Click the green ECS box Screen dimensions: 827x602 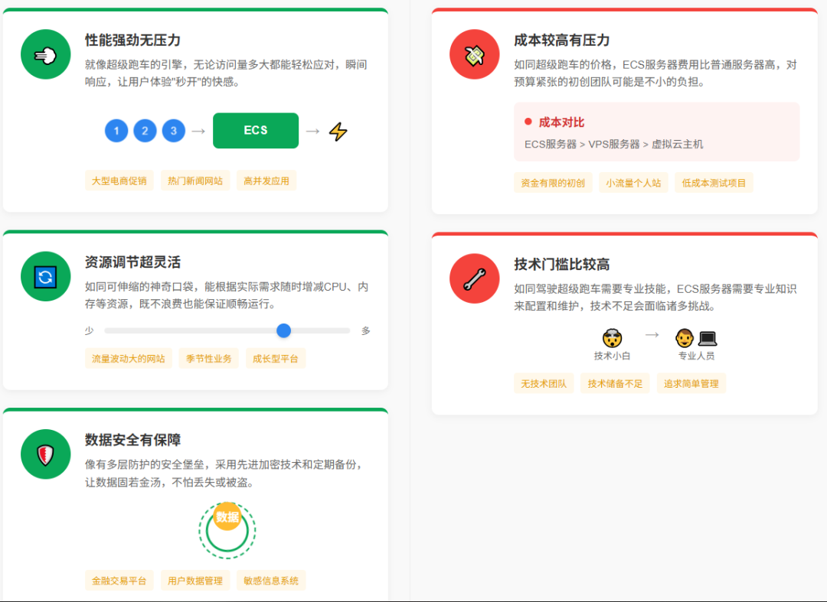256,131
